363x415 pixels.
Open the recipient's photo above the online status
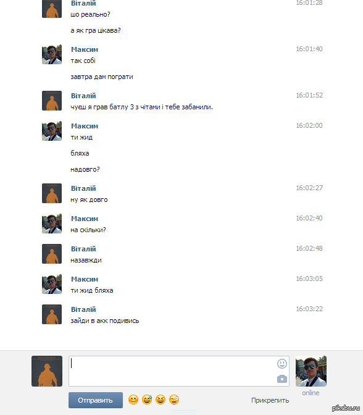311,371
